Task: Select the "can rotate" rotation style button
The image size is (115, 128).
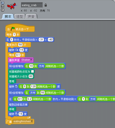Action: click(3, 3)
